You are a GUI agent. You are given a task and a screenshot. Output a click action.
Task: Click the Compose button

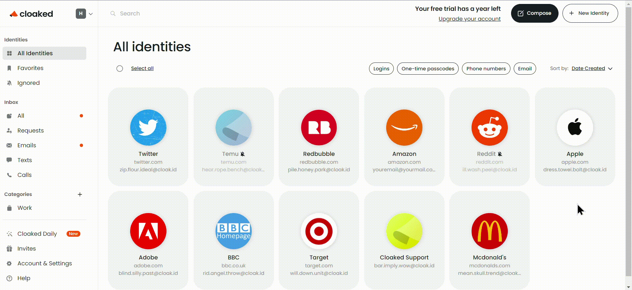click(534, 13)
